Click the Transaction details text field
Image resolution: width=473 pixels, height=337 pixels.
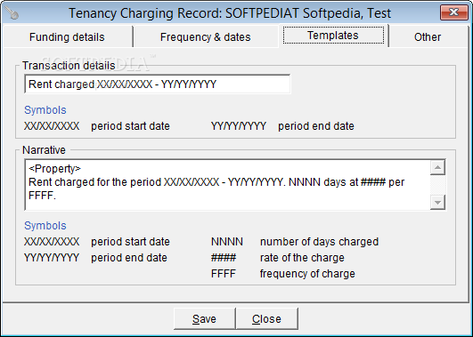click(x=157, y=84)
